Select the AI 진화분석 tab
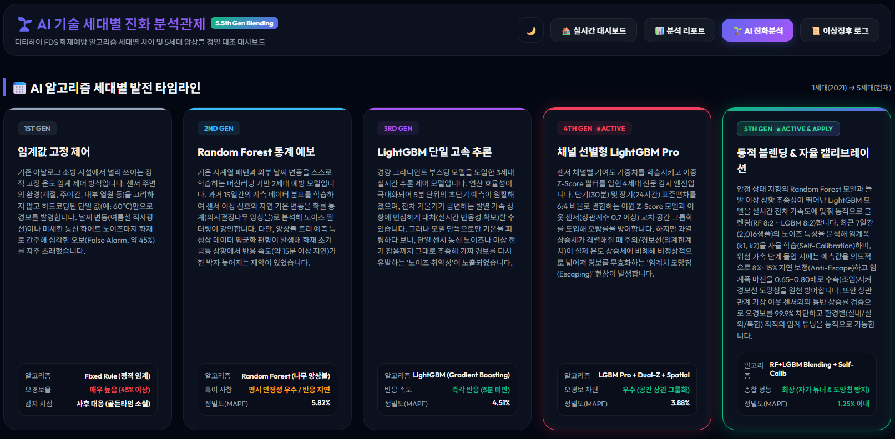 point(757,30)
